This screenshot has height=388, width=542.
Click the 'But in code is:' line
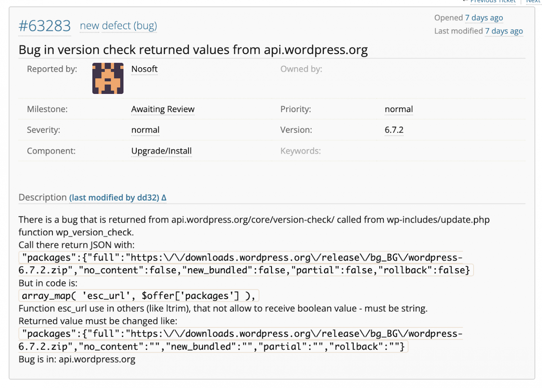(48, 283)
